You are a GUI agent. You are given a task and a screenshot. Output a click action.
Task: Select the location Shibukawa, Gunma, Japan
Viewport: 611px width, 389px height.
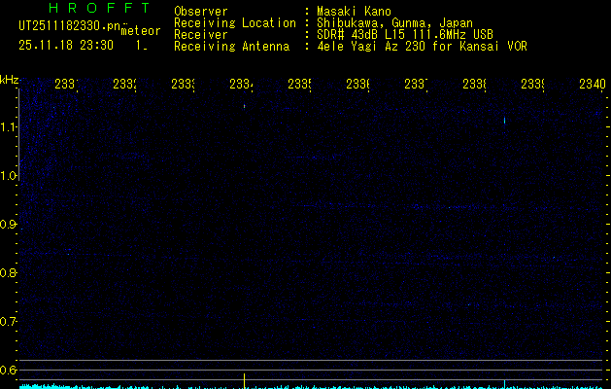pos(394,23)
